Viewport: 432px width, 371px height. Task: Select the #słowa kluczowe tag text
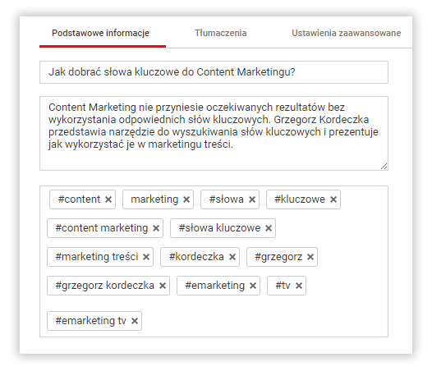click(x=219, y=228)
